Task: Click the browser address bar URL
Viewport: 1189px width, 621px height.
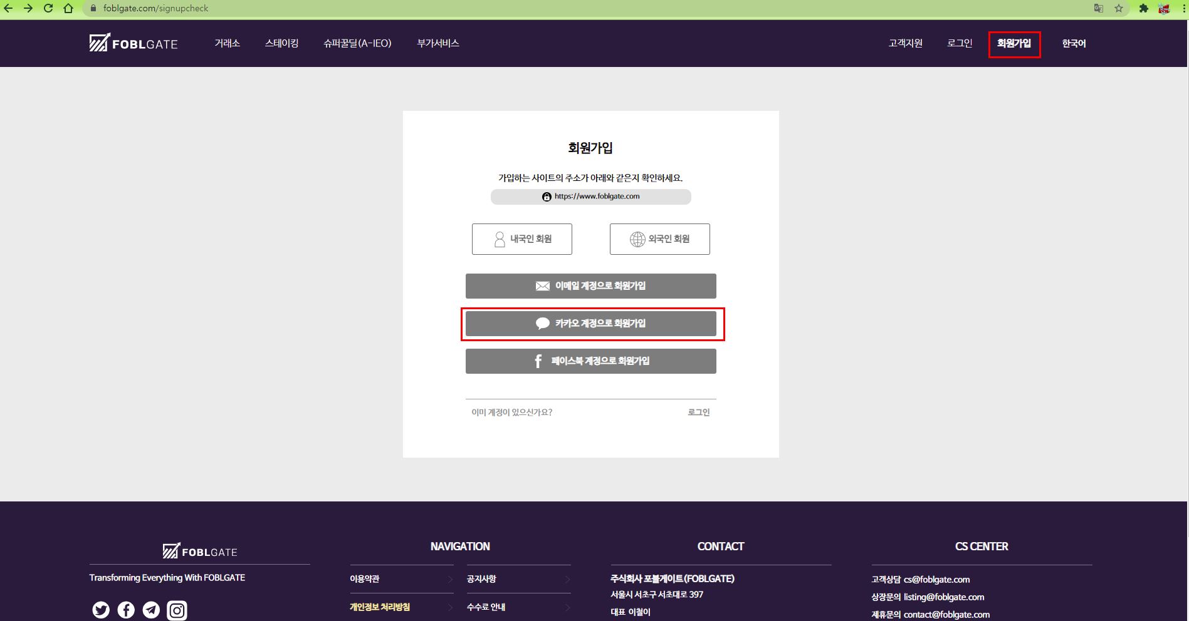Action: (x=155, y=8)
